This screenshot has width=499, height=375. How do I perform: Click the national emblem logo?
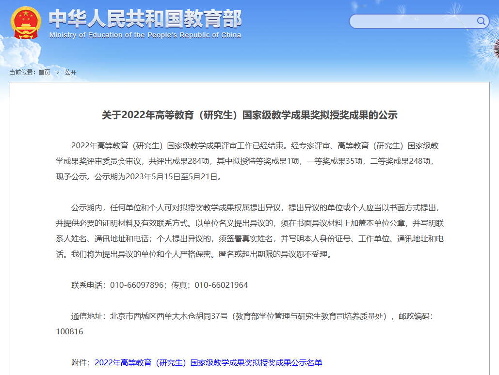pyautogui.click(x=26, y=22)
